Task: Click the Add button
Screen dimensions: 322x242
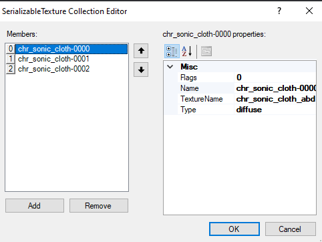Action: pos(35,205)
